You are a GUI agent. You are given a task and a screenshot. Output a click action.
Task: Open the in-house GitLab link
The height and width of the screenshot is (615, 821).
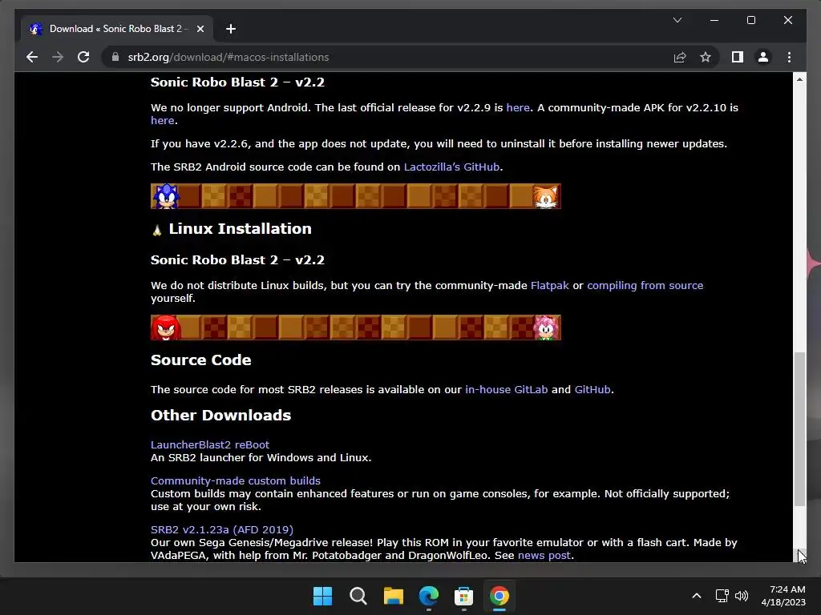click(x=507, y=390)
